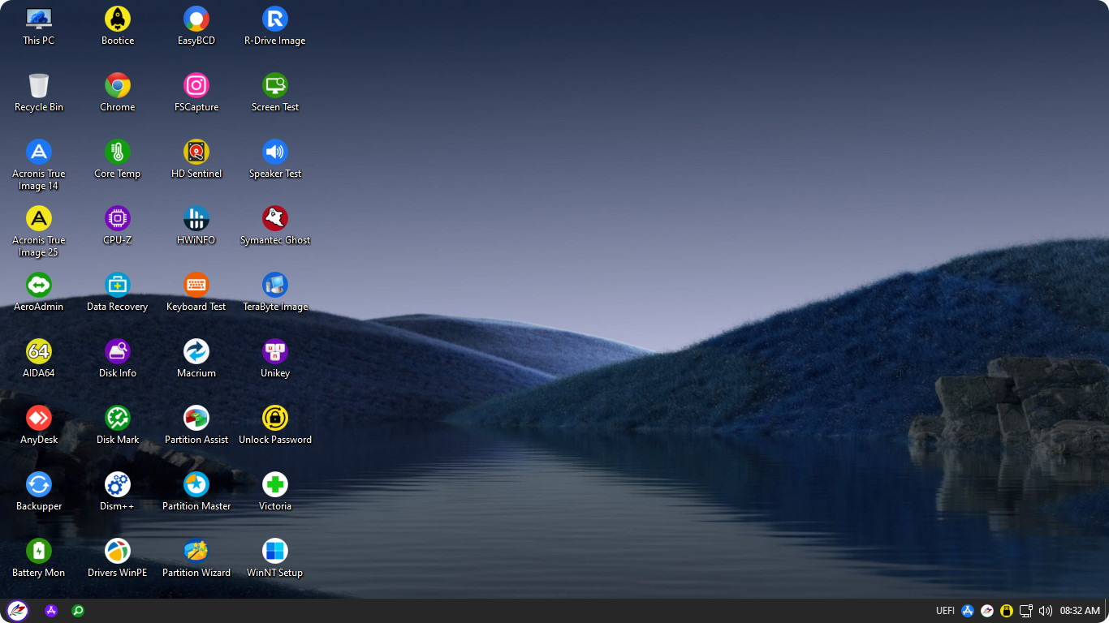Click the network icon in system tray
1109x623 pixels.
click(1026, 611)
